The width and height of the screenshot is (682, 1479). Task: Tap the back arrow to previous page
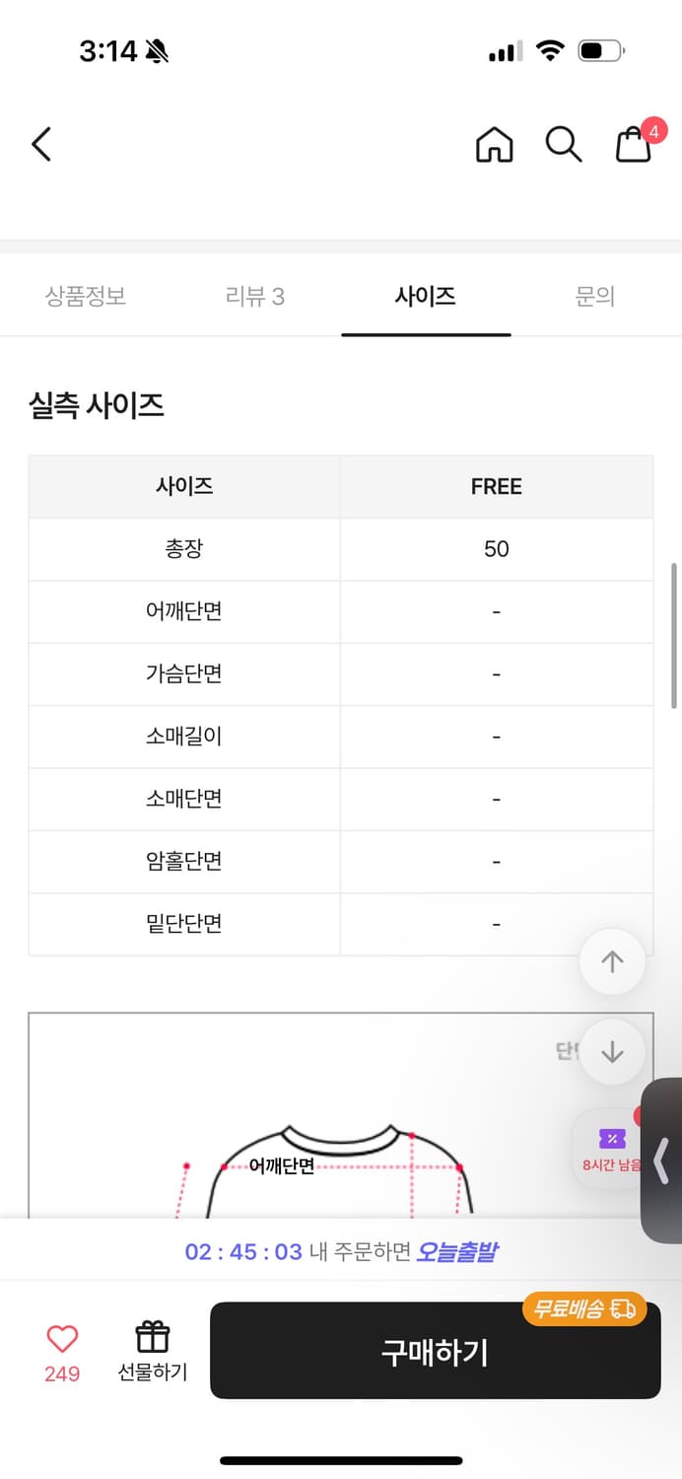click(x=41, y=144)
